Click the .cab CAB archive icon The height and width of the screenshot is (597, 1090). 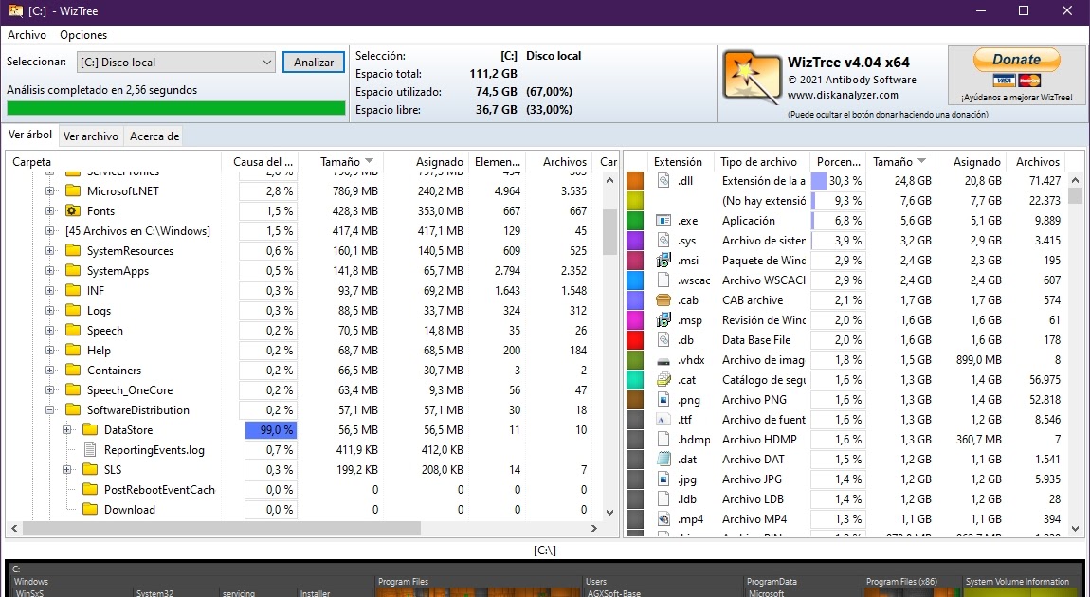[664, 300]
